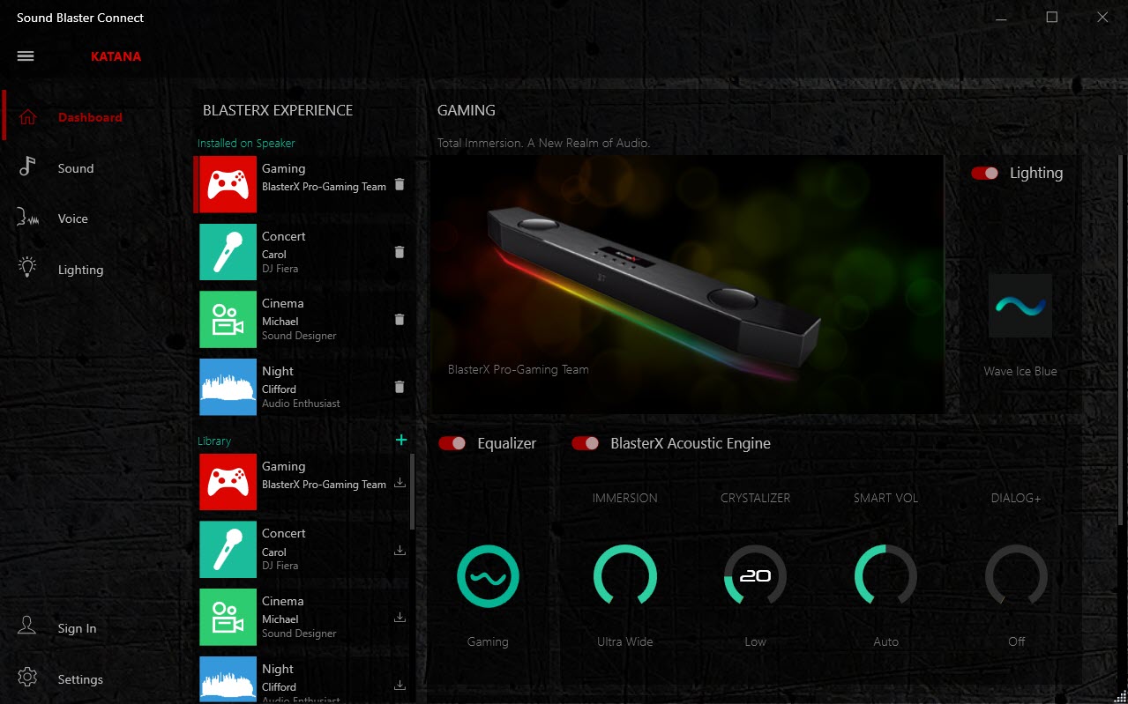Viewport: 1128px width, 704px height.
Task: Click 'Clifford' under installed Night
Action: click(x=279, y=389)
